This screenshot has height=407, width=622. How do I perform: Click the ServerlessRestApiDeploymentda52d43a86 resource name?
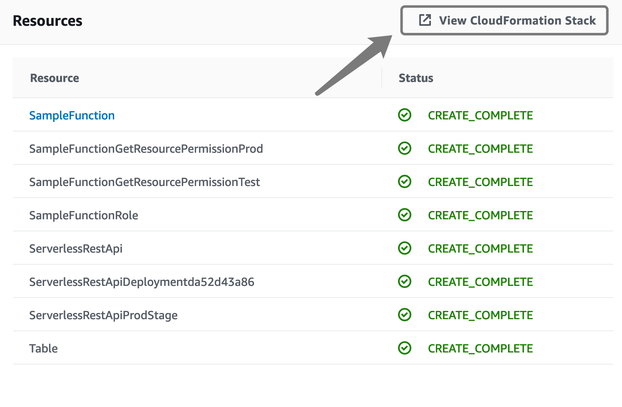coord(142,282)
